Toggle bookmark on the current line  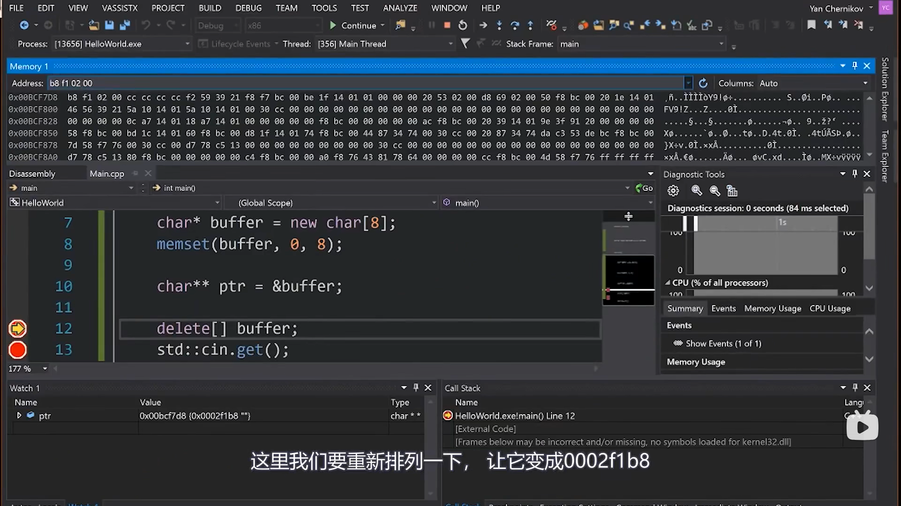pyautogui.click(x=811, y=25)
